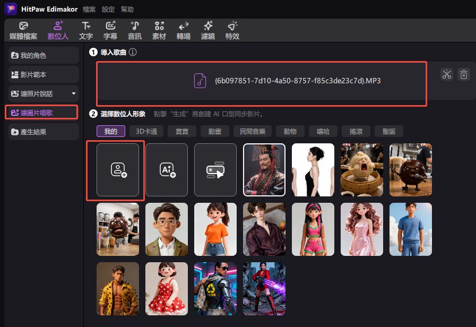Switch to the 聖誕 category tab
The height and width of the screenshot is (327, 476).
tap(389, 131)
